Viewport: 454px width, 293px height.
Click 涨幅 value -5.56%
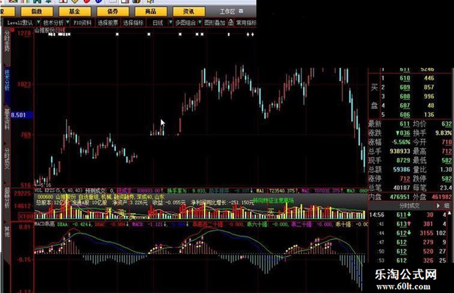(x=401, y=142)
